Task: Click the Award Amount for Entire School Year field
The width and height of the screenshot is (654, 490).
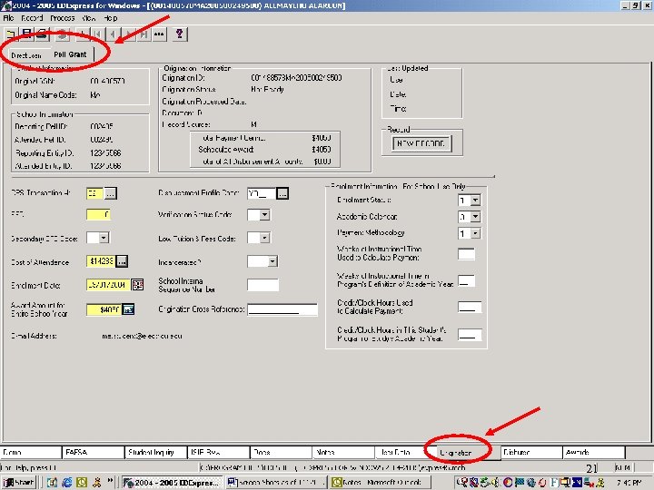Action: [x=104, y=309]
